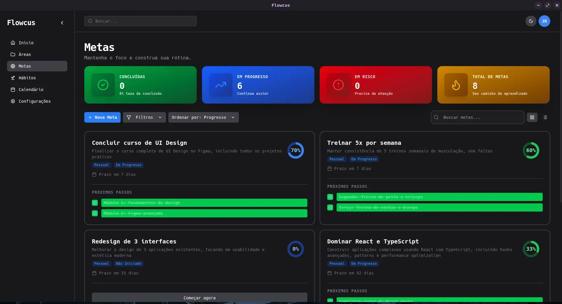Toggle dark mode moon icon

531,21
